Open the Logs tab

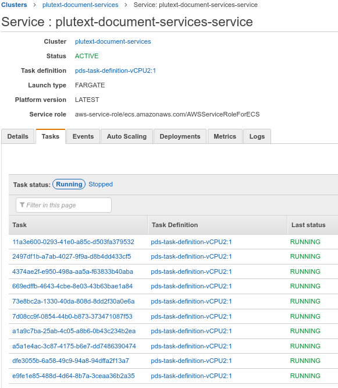(257, 136)
